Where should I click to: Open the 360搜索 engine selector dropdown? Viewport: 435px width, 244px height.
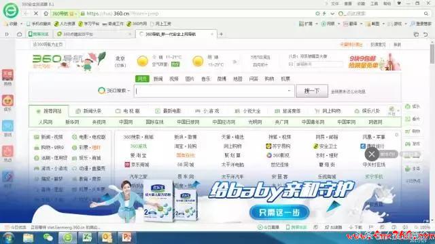pyautogui.click(x=114, y=90)
